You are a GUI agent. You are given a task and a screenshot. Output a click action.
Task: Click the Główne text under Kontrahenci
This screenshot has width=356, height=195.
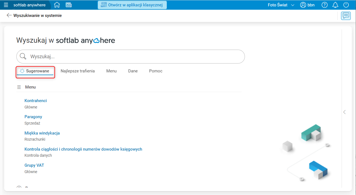31,107
